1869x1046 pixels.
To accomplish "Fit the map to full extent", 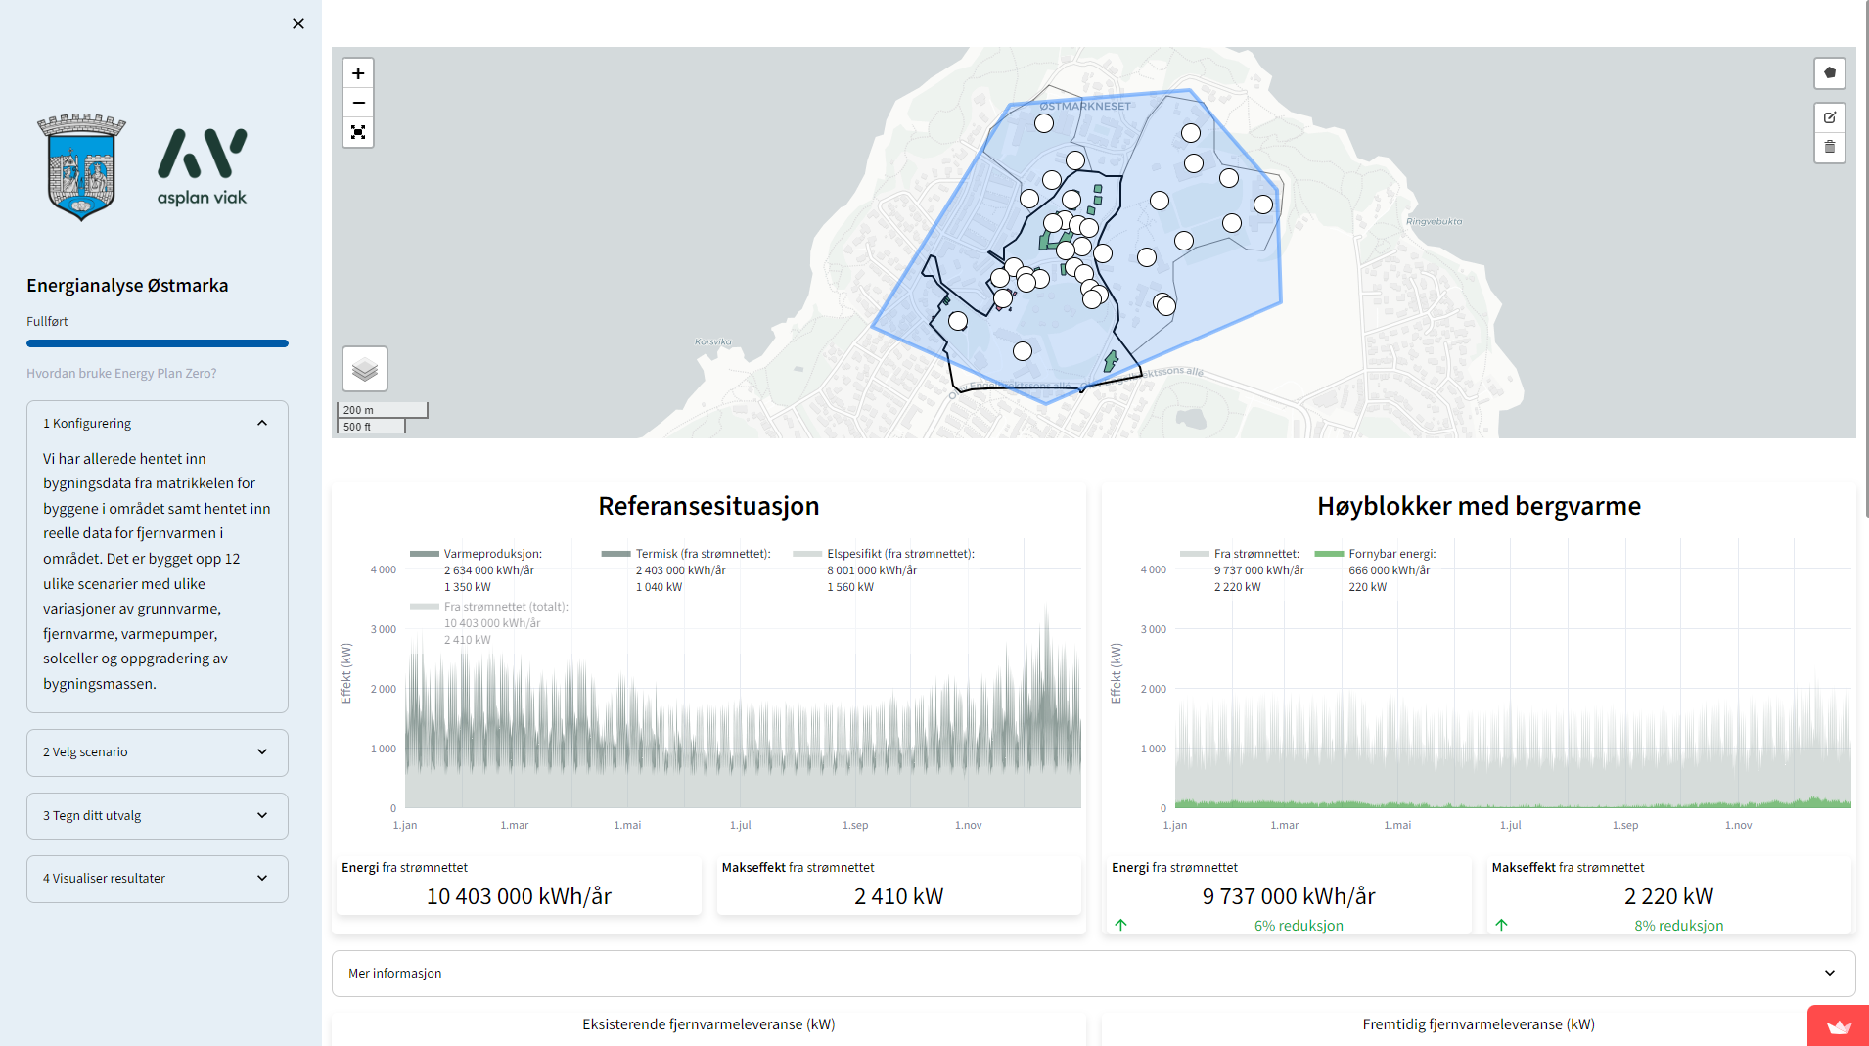I will click(357, 132).
